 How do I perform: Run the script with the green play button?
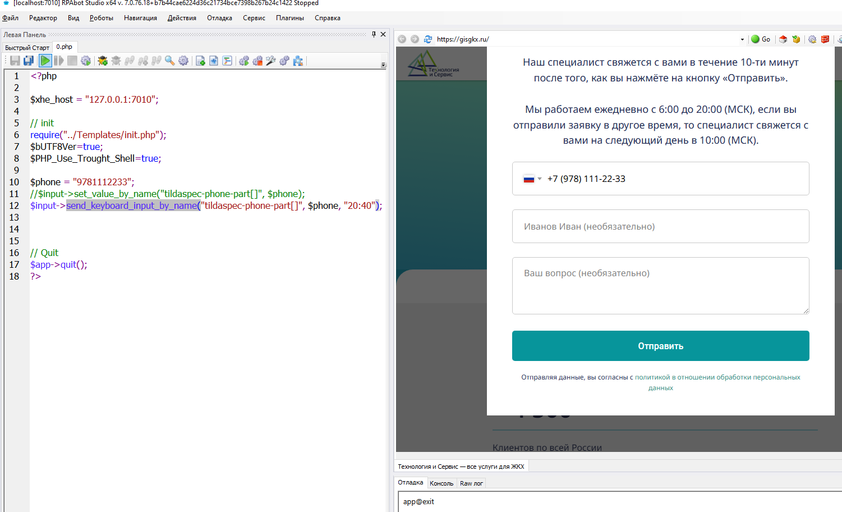coord(45,61)
